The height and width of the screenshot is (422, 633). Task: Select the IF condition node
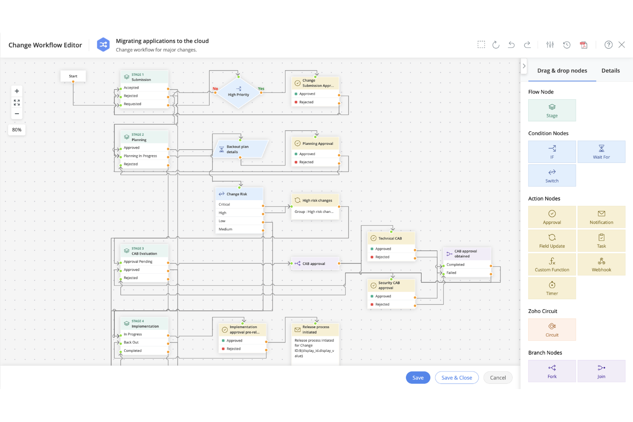coord(552,151)
